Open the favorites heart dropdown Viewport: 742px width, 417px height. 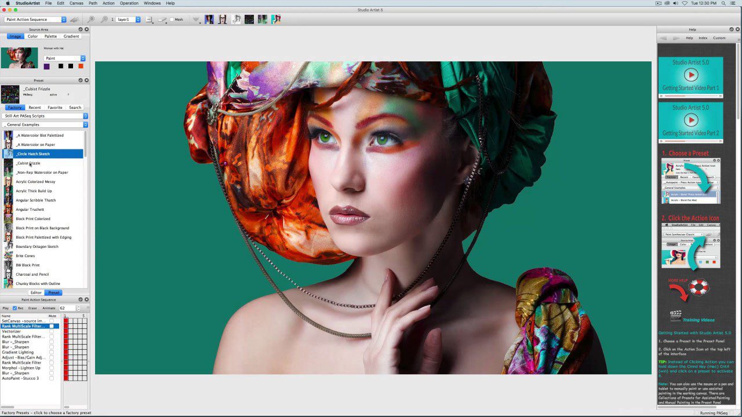click(x=197, y=20)
